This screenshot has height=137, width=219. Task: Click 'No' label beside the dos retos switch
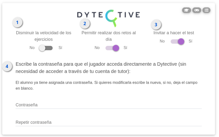(x=97, y=48)
